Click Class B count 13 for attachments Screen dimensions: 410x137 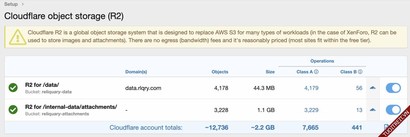pyautogui.click(x=359, y=110)
